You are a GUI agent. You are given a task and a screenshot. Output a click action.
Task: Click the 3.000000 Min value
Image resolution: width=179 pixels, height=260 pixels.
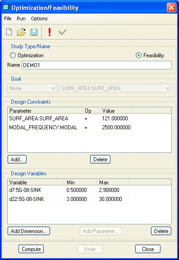tap(77, 199)
